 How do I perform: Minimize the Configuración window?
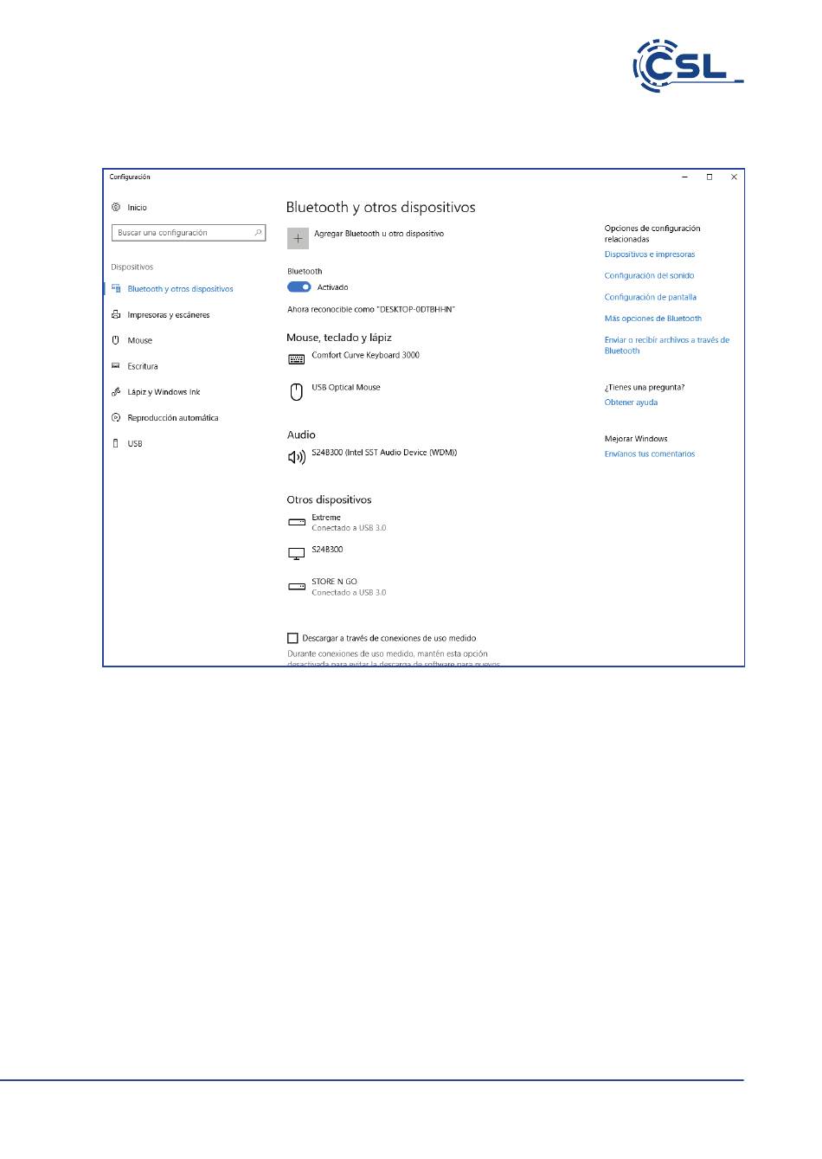(x=684, y=177)
